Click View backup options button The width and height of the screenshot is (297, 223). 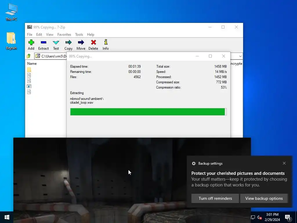(x=264, y=198)
